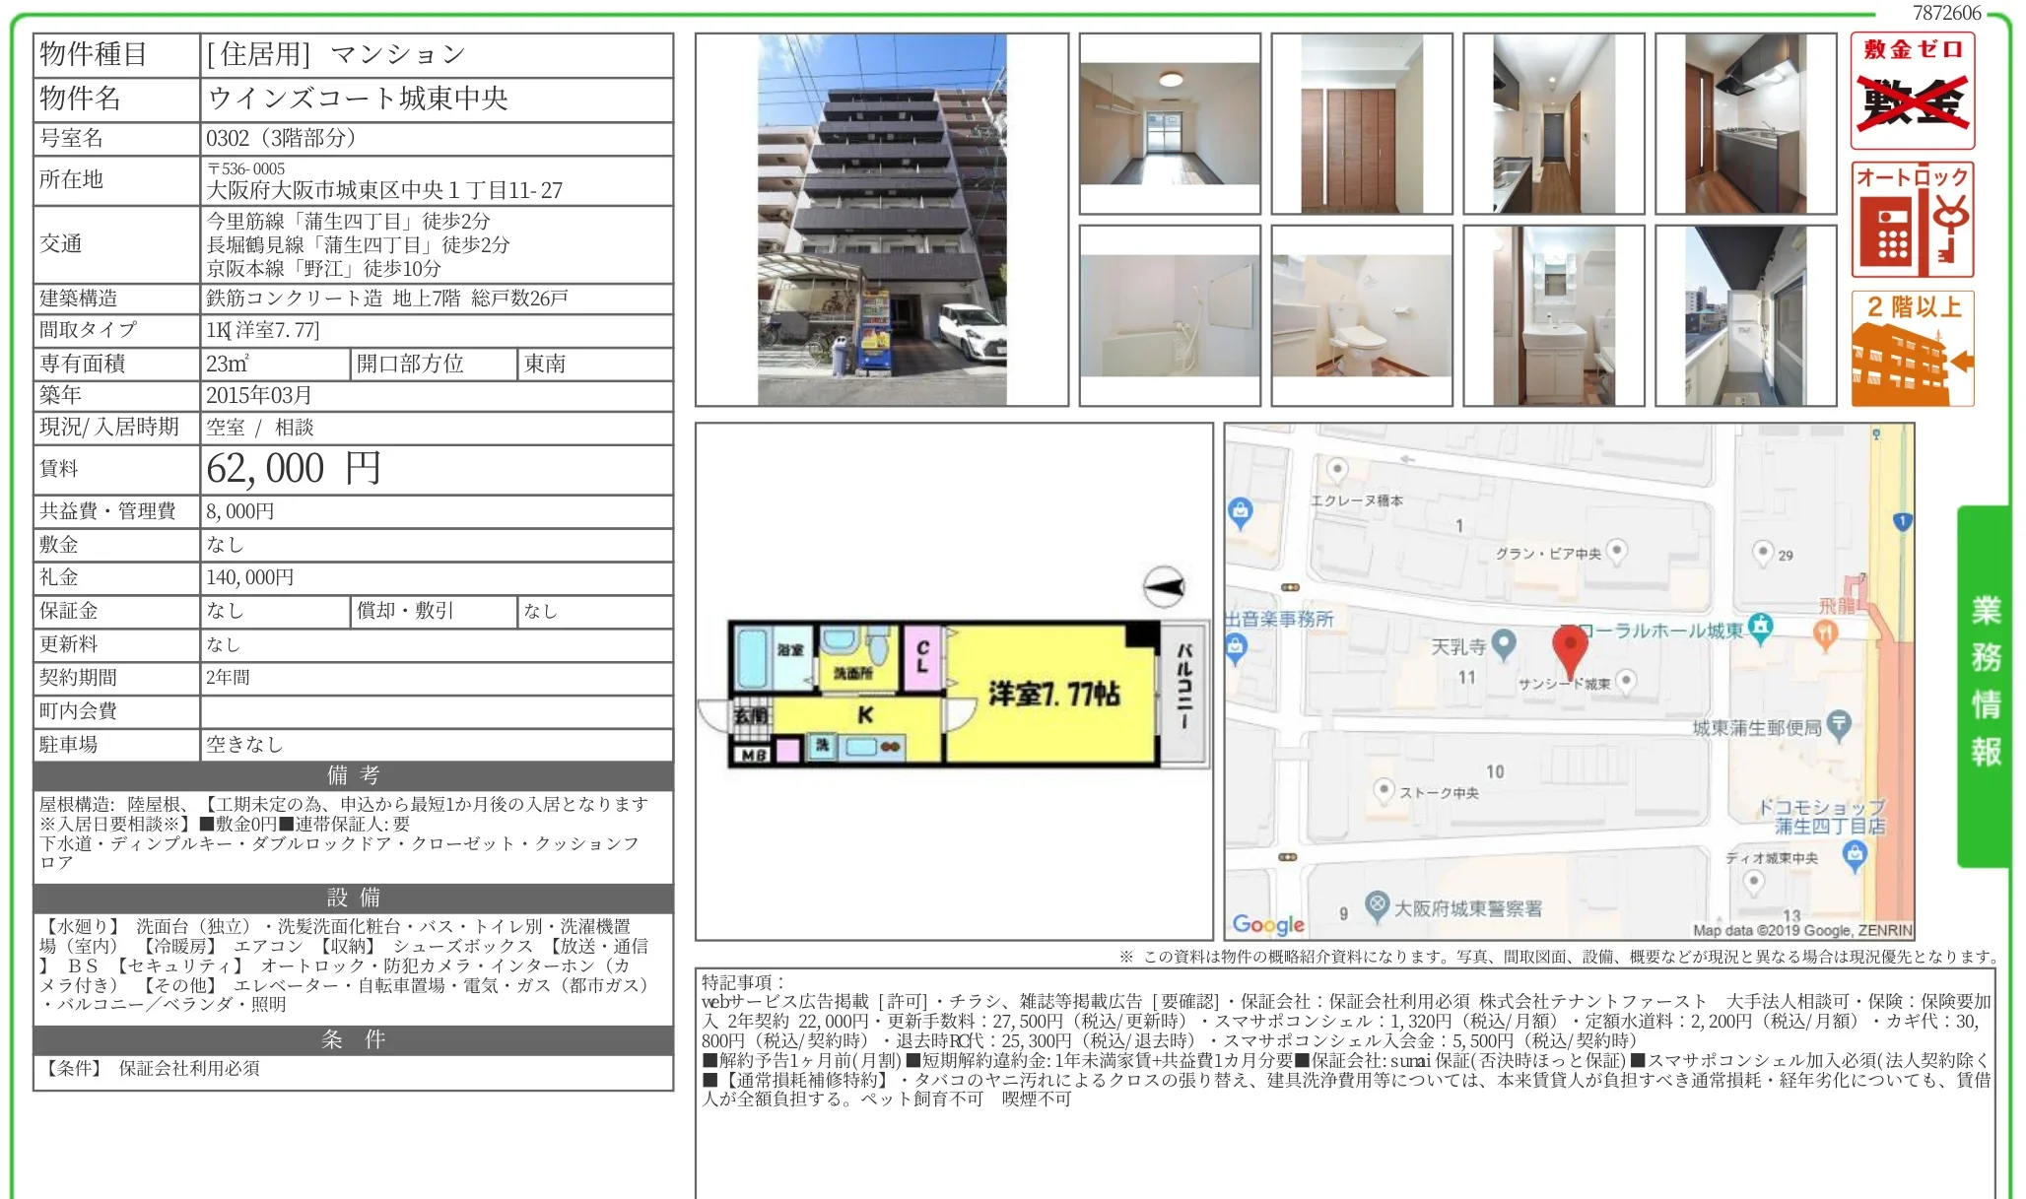Click the 敷金ゼロ badge icon
This screenshot has width=2026, height=1199.
tap(1912, 91)
